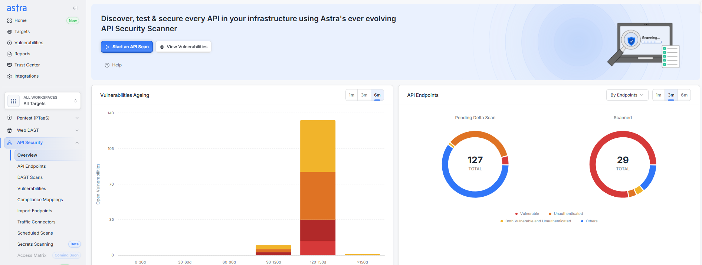
Task: Click the Web DAST bug icon
Action: [x=10, y=130]
